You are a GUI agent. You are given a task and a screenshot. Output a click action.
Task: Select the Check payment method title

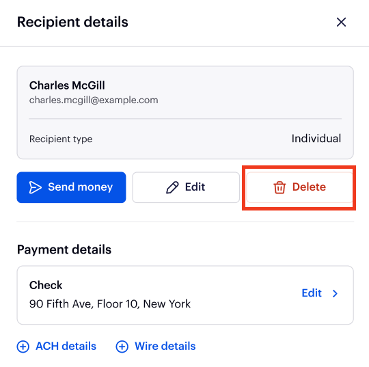(46, 285)
